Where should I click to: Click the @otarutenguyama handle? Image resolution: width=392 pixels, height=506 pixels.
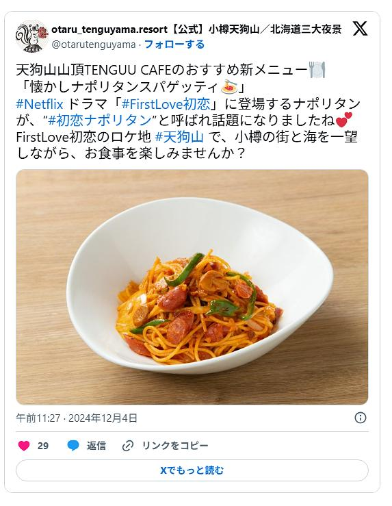[x=94, y=45]
